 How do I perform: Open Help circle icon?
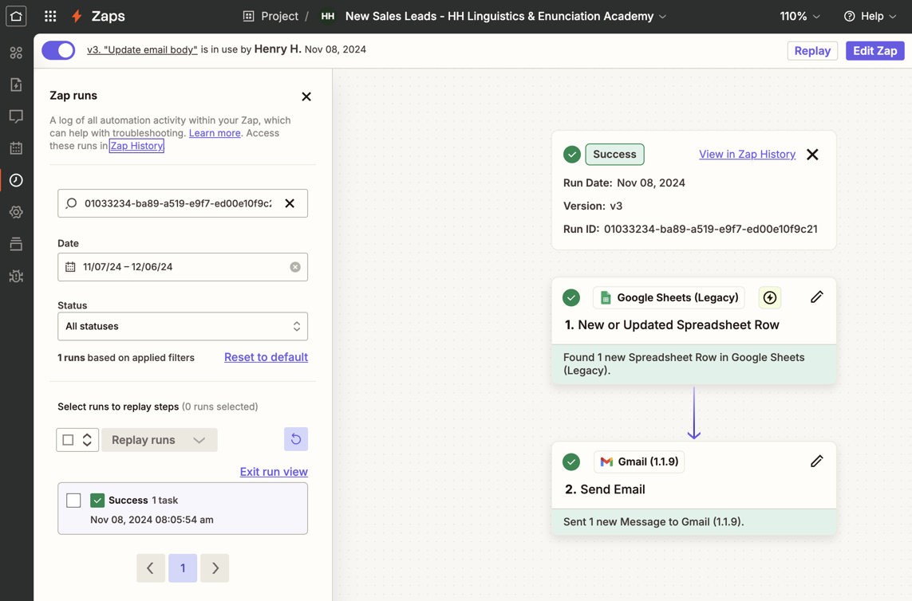pyautogui.click(x=849, y=16)
